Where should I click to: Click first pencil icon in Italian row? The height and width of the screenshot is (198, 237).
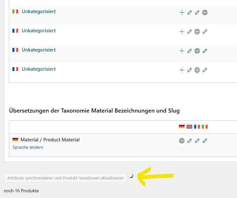point(189,12)
